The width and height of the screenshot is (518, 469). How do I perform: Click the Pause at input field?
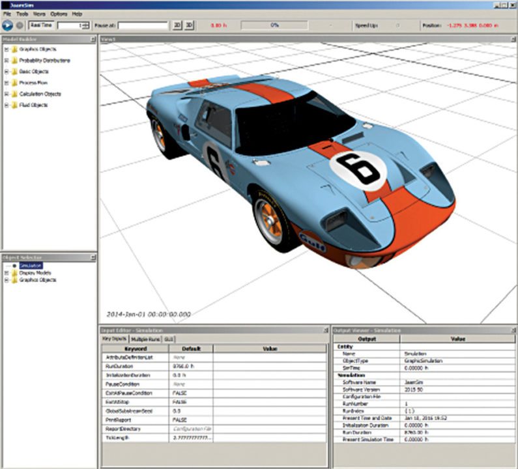(x=143, y=25)
